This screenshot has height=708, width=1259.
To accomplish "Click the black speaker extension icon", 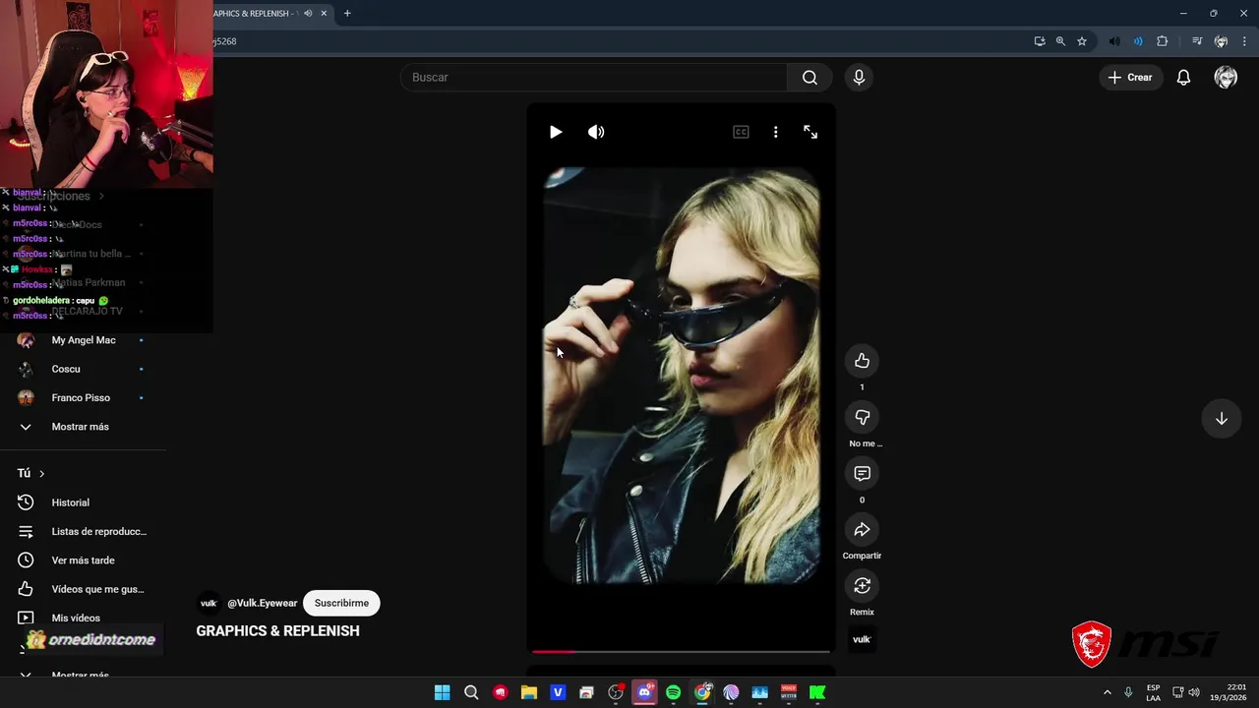I will click(1113, 41).
